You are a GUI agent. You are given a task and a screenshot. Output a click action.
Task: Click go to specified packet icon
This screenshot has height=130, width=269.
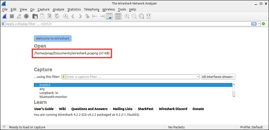coord(87,16)
